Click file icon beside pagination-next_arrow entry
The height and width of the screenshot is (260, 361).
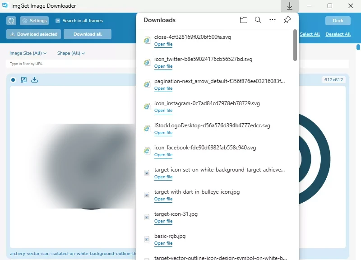tap(147, 84)
